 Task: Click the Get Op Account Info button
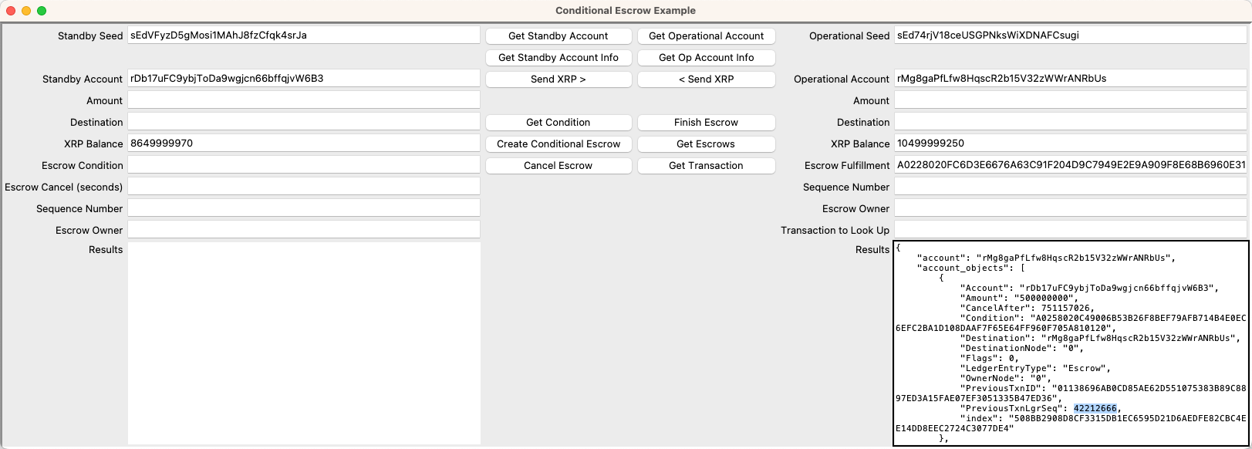[706, 57]
